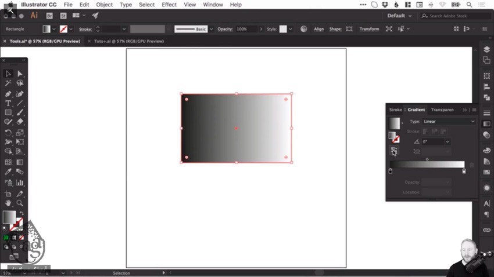The height and width of the screenshot is (277, 494).
Task: Choose the Scale tool
Action: (20, 133)
